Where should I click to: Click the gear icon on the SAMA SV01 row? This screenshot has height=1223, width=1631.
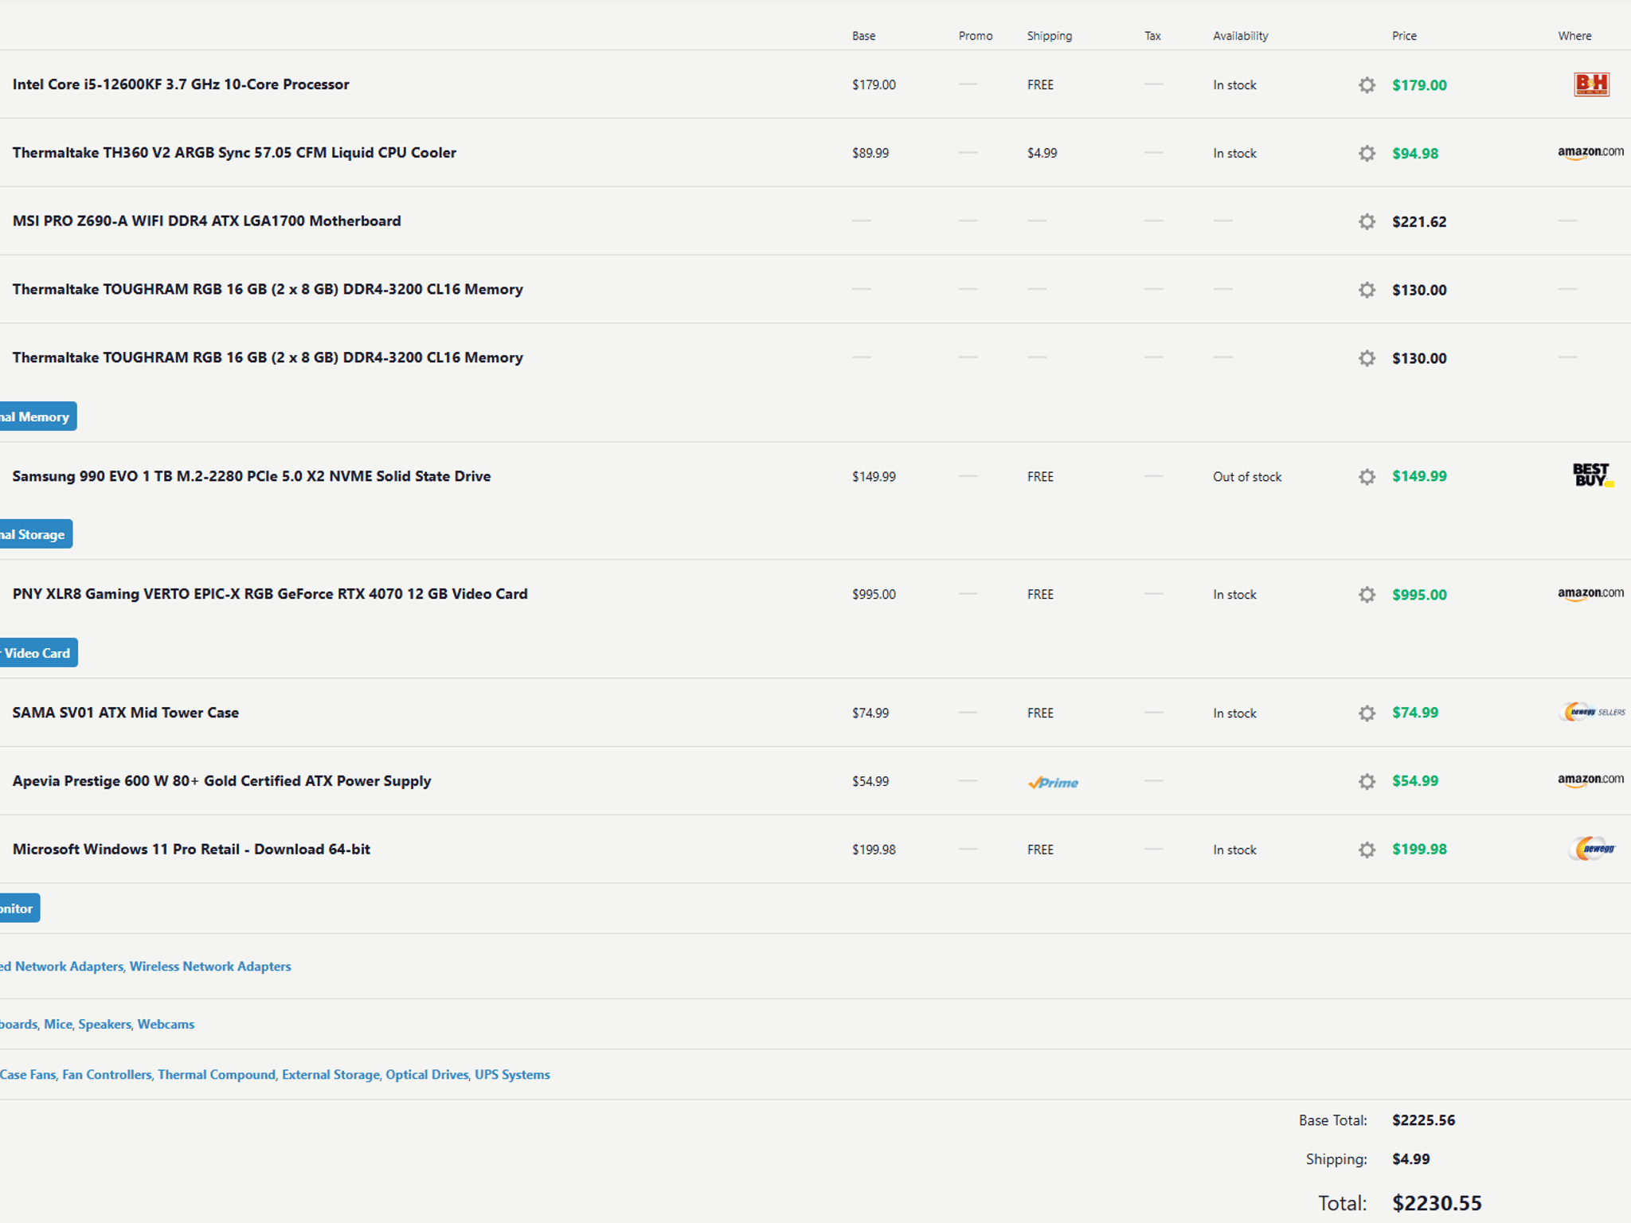(1367, 713)
